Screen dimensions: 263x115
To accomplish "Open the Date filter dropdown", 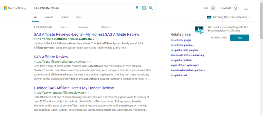I will (x=64, y=27).
